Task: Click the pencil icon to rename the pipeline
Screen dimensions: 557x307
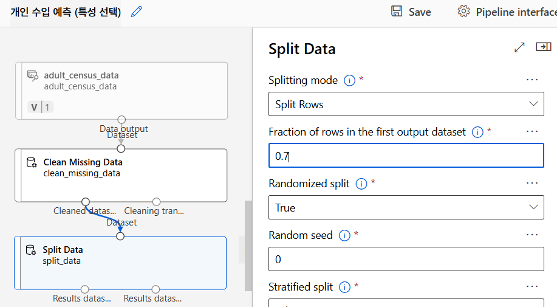Action: 137,12
